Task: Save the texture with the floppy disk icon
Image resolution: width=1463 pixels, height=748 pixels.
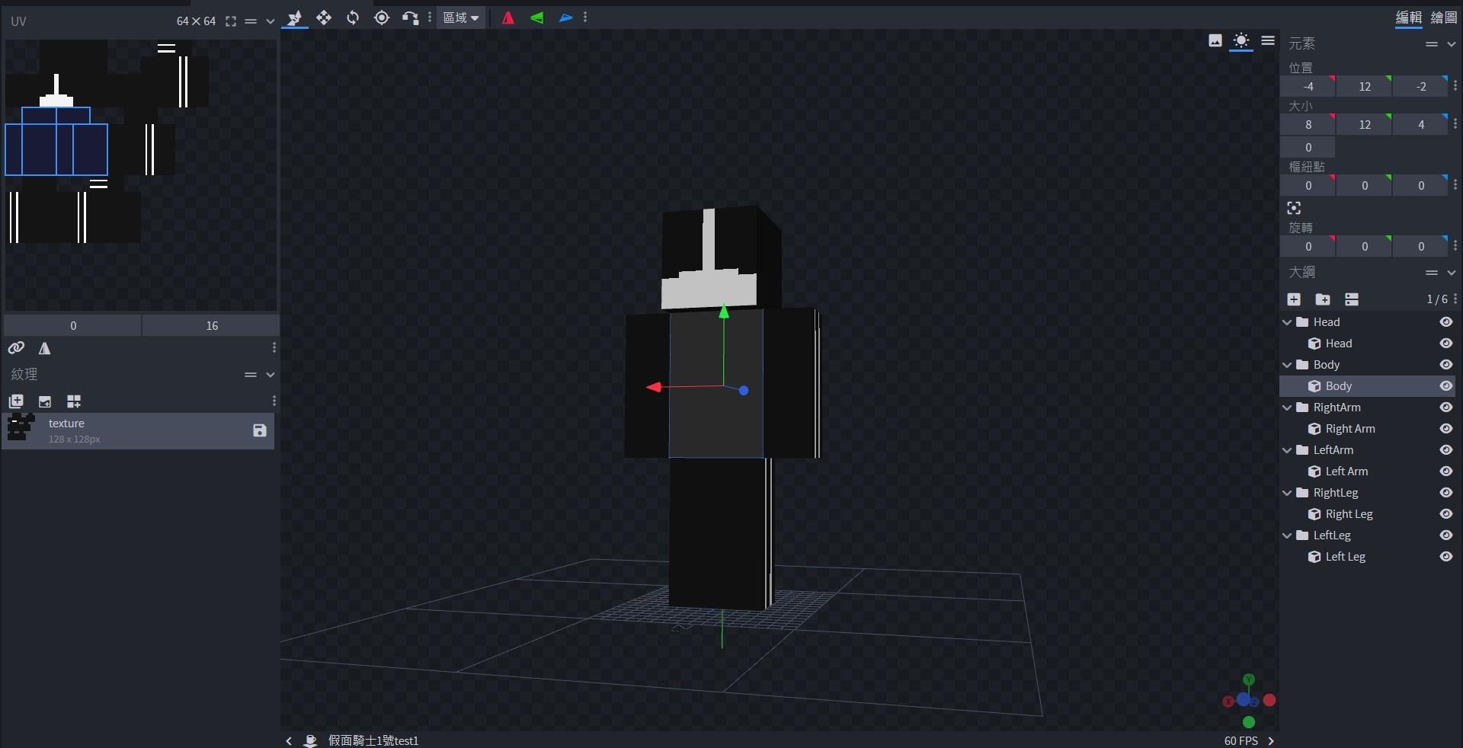Action: tap(258, 431)
